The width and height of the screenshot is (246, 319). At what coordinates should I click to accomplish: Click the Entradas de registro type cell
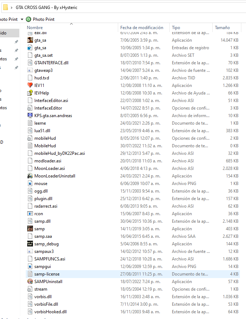point(190,48)
